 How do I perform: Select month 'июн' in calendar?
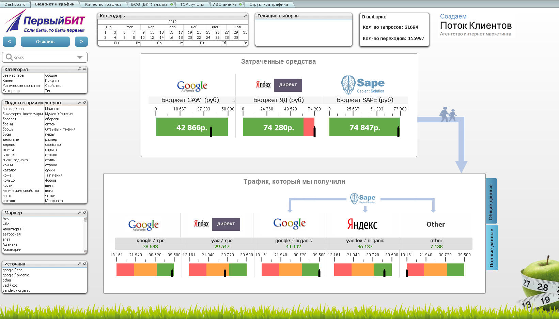216,27
